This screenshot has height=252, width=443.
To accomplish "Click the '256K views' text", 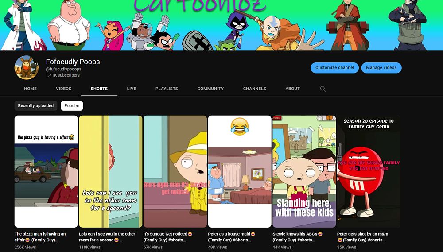I will pos(25,247).
